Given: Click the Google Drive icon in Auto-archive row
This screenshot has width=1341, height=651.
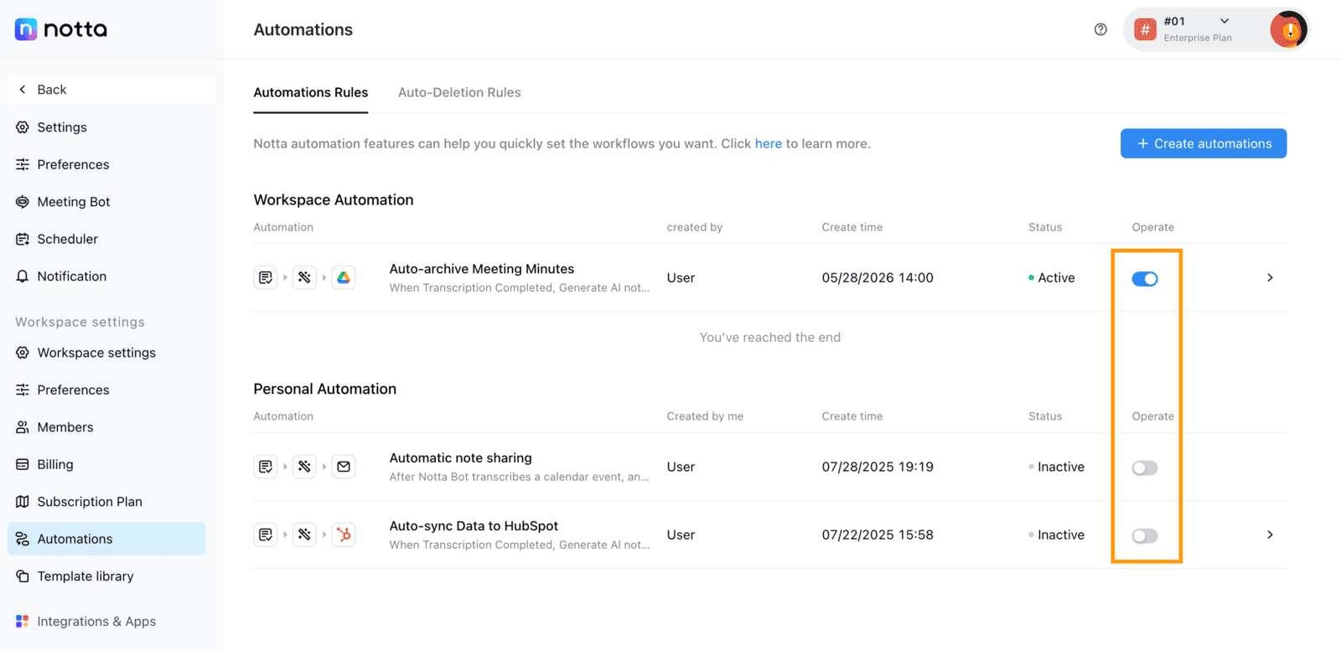Looking at the screenshot, I should click(344, 277).
